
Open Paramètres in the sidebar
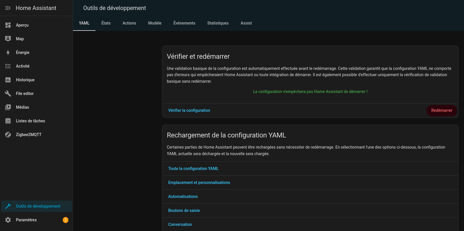pyautogui.click(x=37, y=220)
